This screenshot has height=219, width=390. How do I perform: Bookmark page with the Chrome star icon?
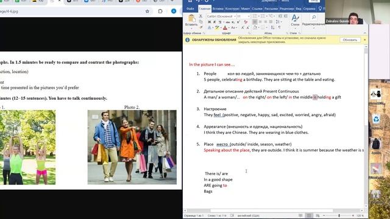pyautogui.click(x=147, y=11)
